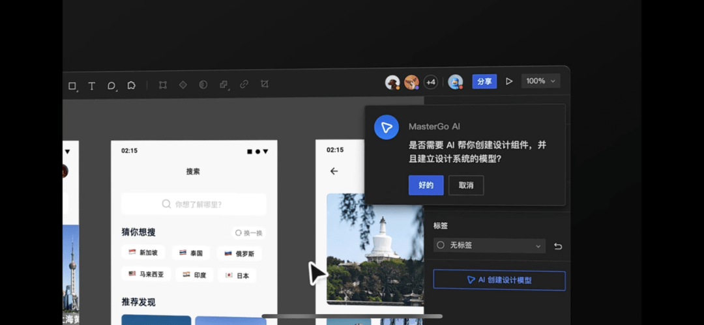The height and width of the screenshot is (325, 704).
Task: Click the create component diamond icon
Action: (x=183, y=85)
